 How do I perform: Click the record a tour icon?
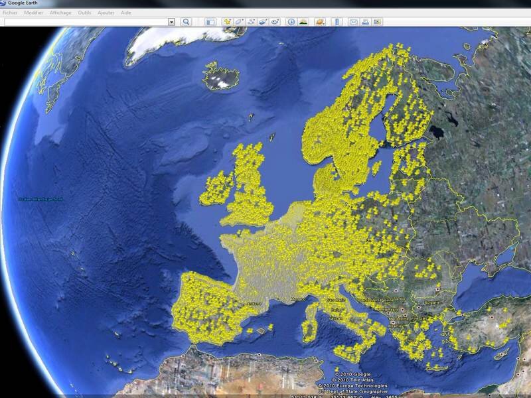pyautogui.click(x=275, y=22)
